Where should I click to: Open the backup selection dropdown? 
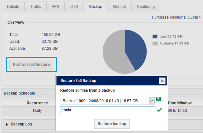(152, 100)
